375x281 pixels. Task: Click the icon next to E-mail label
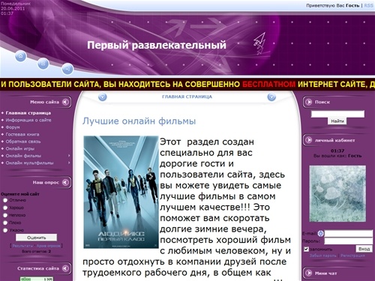(320, 234)
